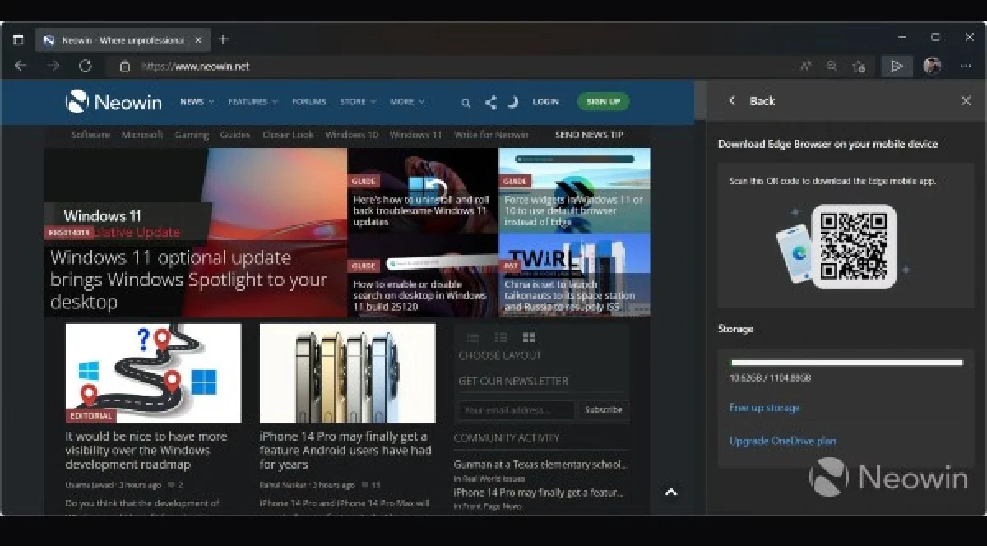Click the Read aloud icon in address bar
987x555 pixels.
tap(806, 67)
